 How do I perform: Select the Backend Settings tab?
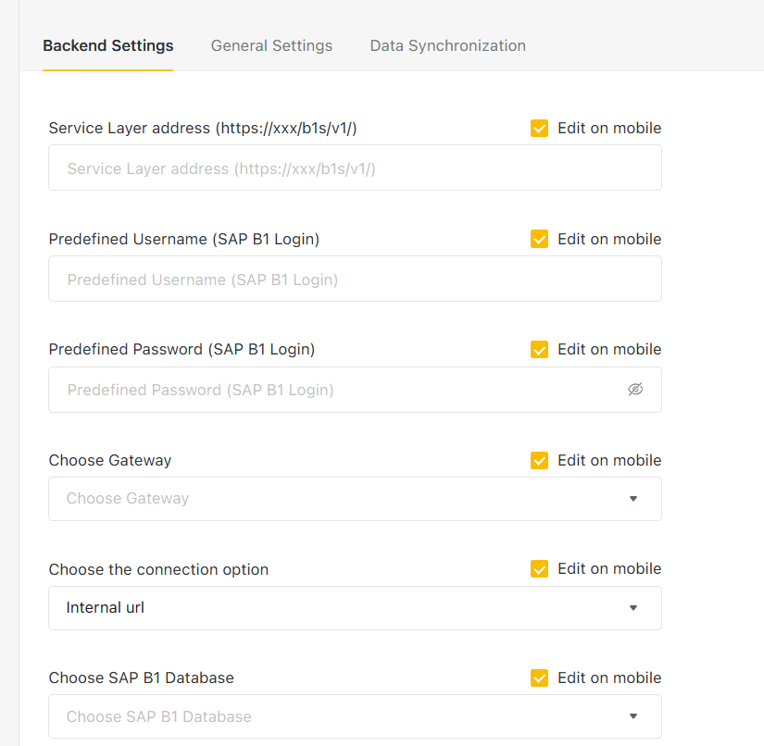107,45
